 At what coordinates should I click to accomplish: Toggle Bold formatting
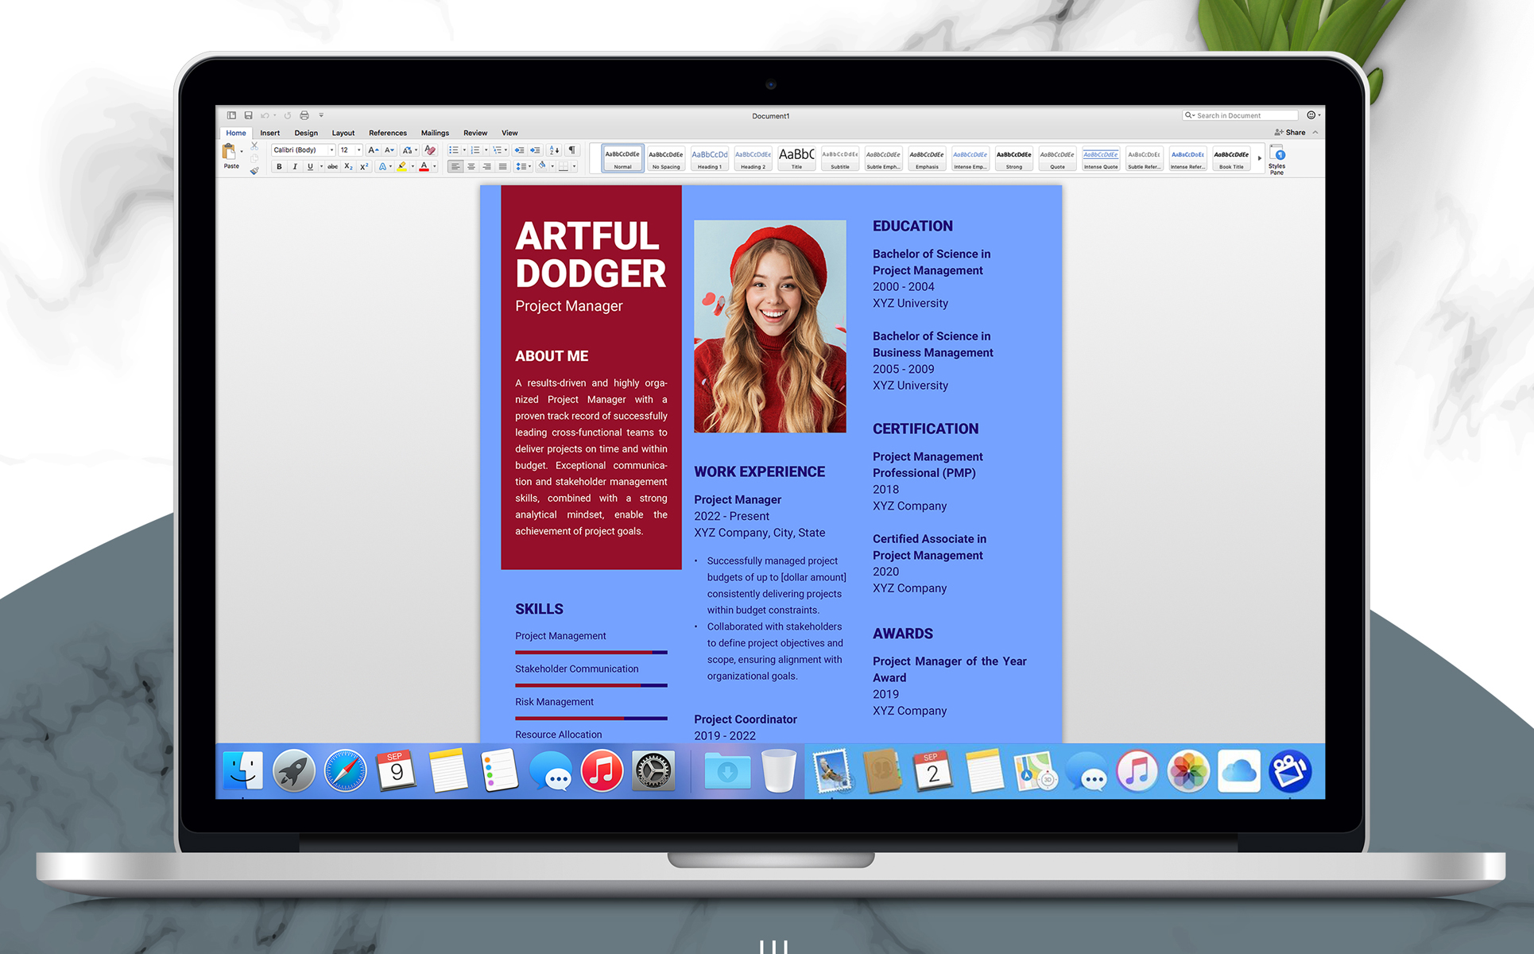pyautogui.click(x=279, y=167)
